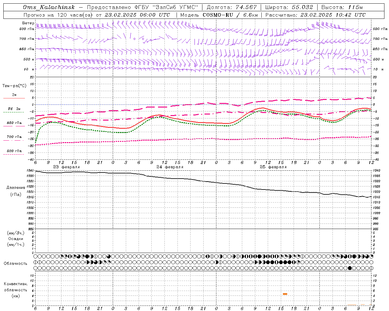Viewport: 389px width, 311px height.
Task: Click the 'Предоставлено ФГБУ "ЗапСиб УГМС"' provider text
Action: [143, 8]
